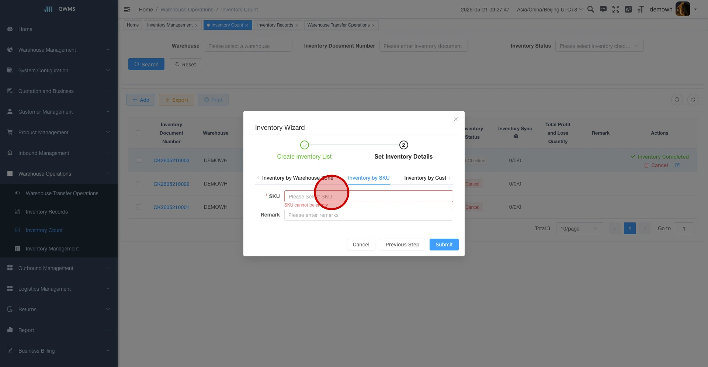
Task: Click the Reset button
Action: tap(185, 64)
